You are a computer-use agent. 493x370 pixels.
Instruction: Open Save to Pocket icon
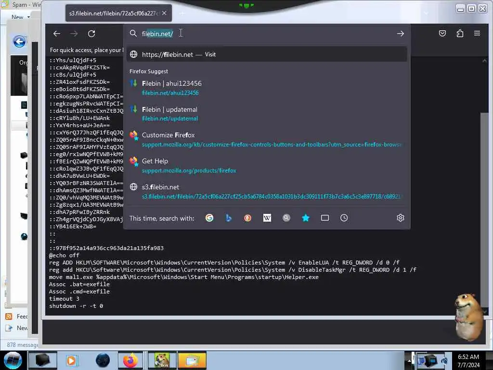(442, 33)
